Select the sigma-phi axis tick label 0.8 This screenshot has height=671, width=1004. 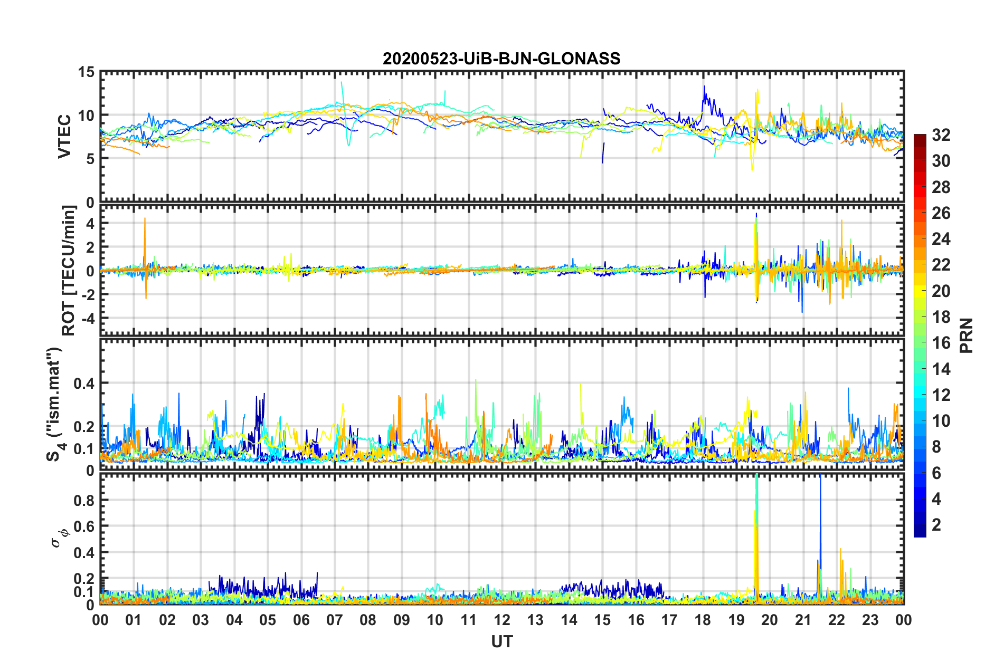tap(84, 500)
